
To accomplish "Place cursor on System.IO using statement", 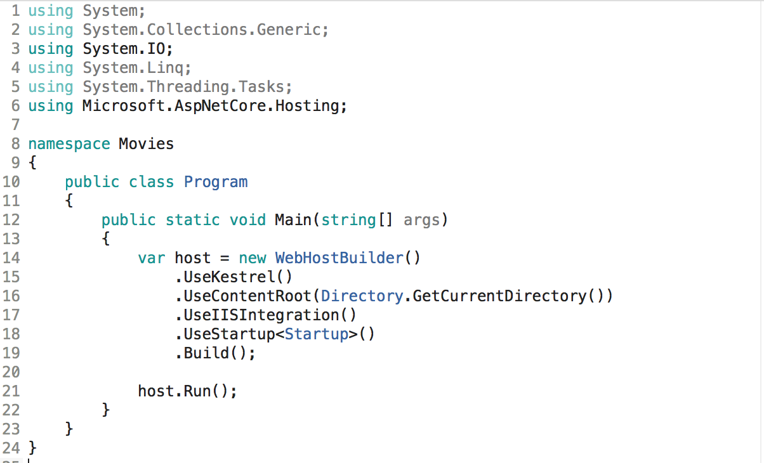I will click(x=127, y=49).
